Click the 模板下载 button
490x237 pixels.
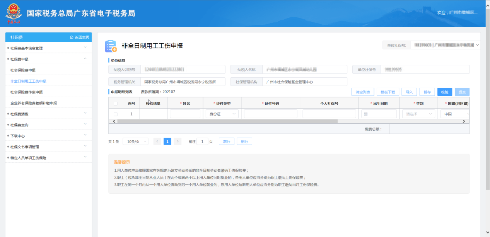(388, 92)
